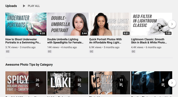Image resolution: width=178 pixels, height=97 pixels.
Task: Click the '4.4K views • 6 months ago' text
Action: tap(146, 47)
